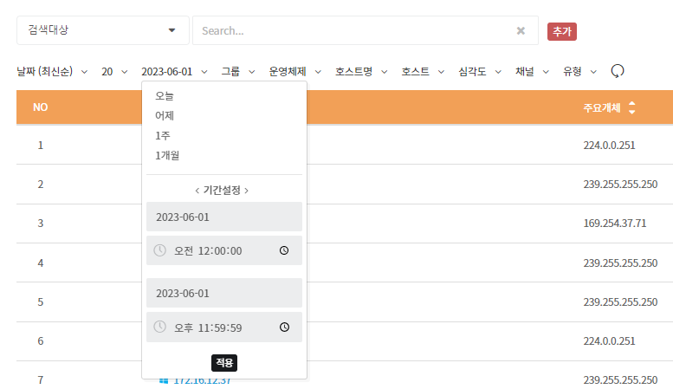Clear the search box with the X icon
The image size is (673, 389).
tap(521, 30)
